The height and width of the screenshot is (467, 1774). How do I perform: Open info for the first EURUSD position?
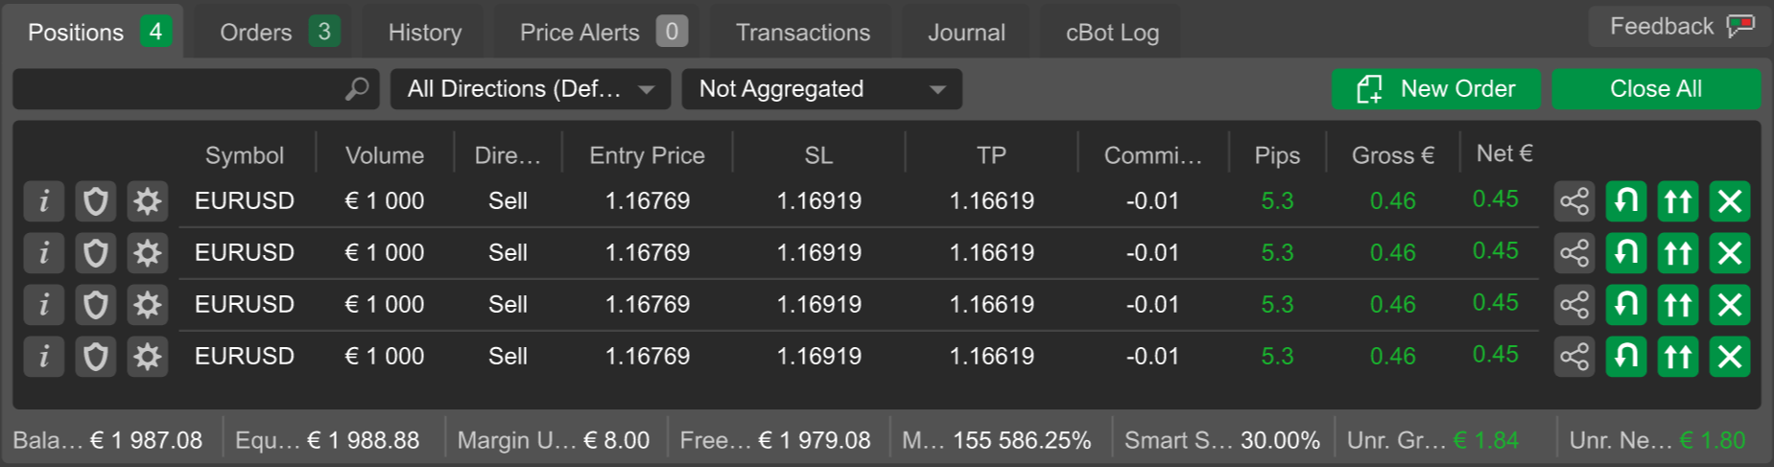pyautogui.click(x=43, y=201)
